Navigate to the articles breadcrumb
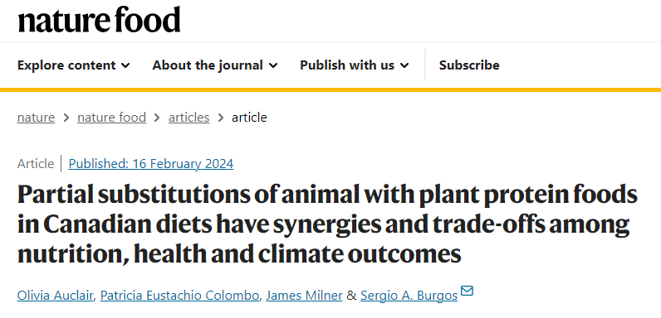This screenshot has height=318, width=661. (189, 118)
